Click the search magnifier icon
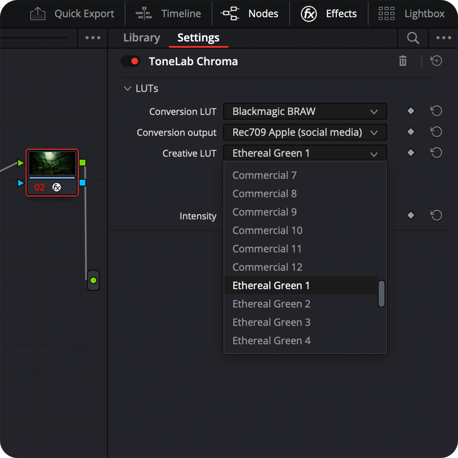458x458 pixels. pyautogui.click(x=413, y=38)
